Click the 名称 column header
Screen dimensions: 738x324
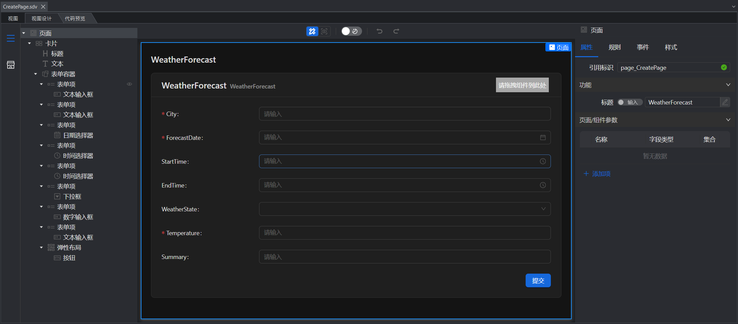601,139
